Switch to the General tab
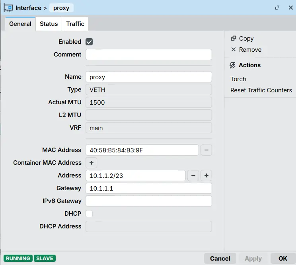296x265 pixels. pyautogui.click(x=20, y=24)
